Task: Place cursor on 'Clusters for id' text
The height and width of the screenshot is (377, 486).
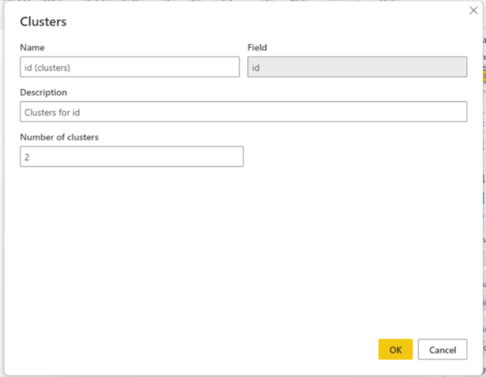Action: point(57,113)
